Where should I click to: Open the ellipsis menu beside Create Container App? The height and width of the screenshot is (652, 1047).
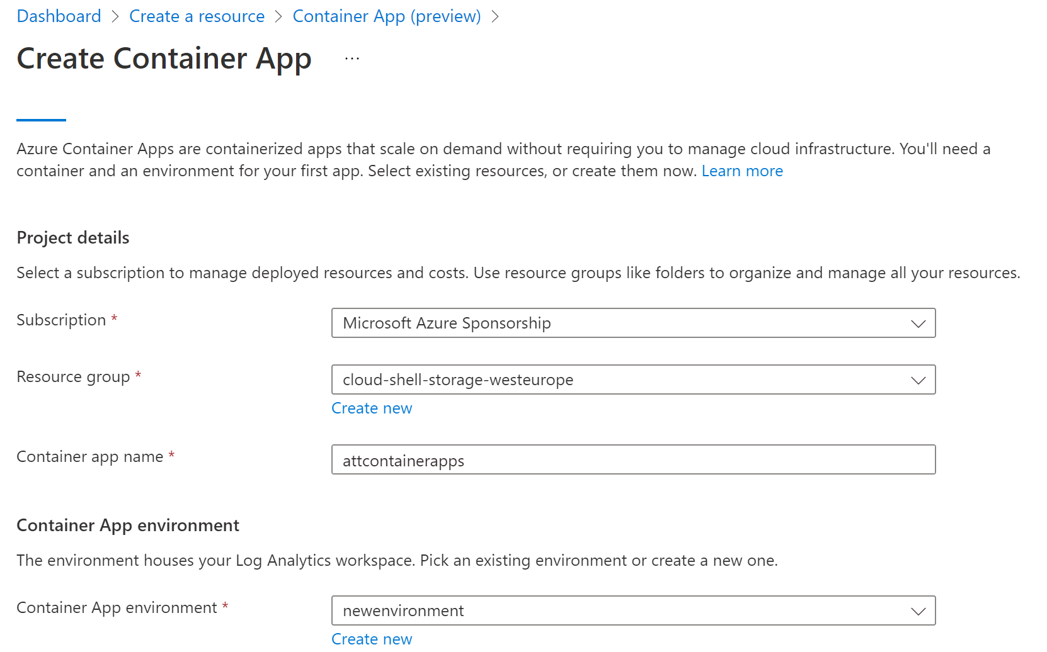(352, 59)
